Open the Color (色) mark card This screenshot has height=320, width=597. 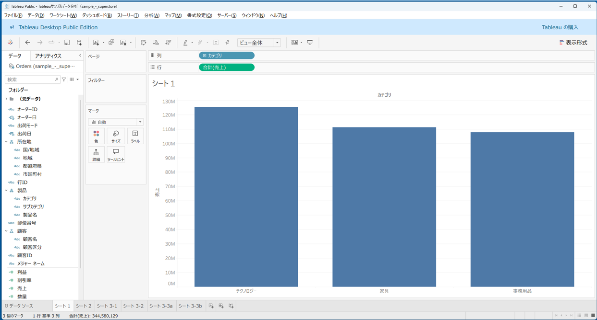coord(96,136)
